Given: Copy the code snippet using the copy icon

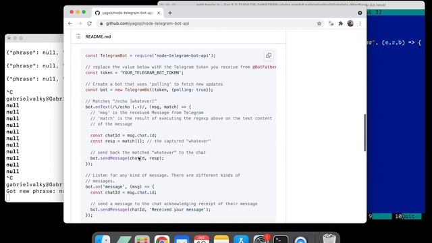Looking at the screenshot, I should click(x=269, y=55).
